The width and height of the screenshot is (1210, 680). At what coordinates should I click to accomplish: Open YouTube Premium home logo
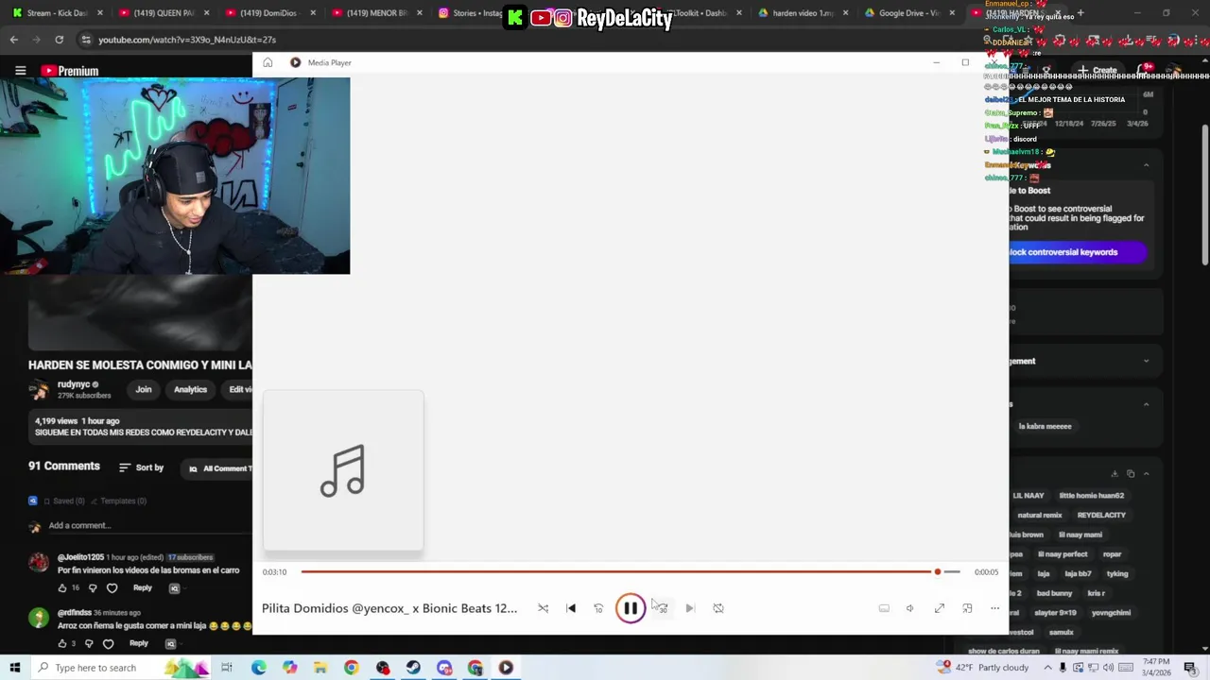[70, 71]
